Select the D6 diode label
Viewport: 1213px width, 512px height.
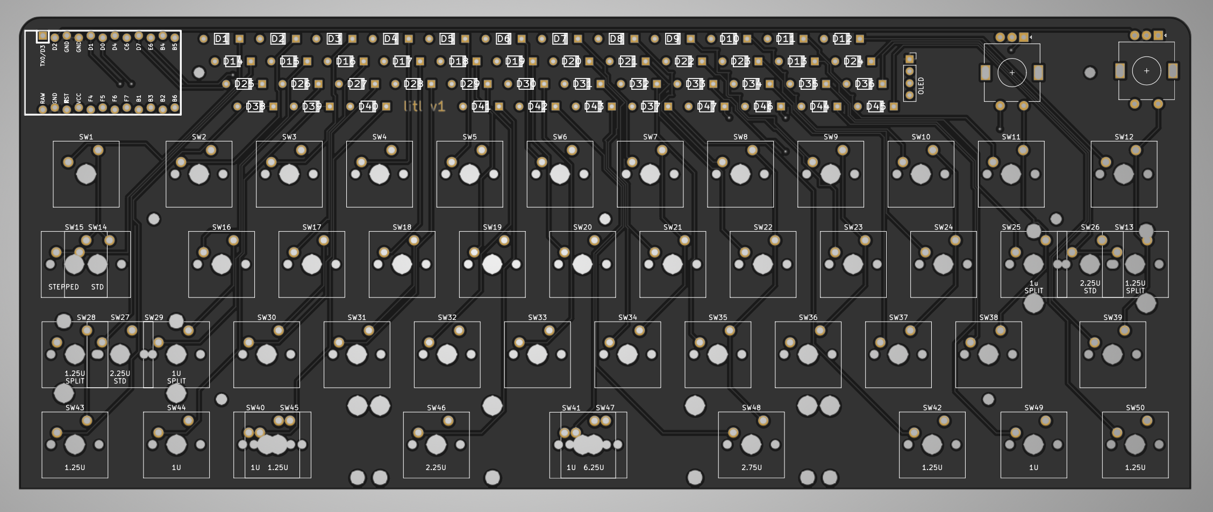(x=503, y=39)
